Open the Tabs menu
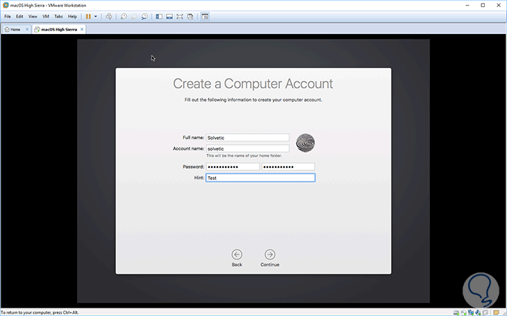 pyautogui.click(x=58, y=17)
